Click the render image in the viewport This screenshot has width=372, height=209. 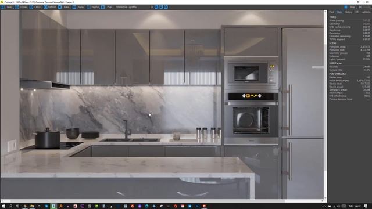(x=162, y=105)
